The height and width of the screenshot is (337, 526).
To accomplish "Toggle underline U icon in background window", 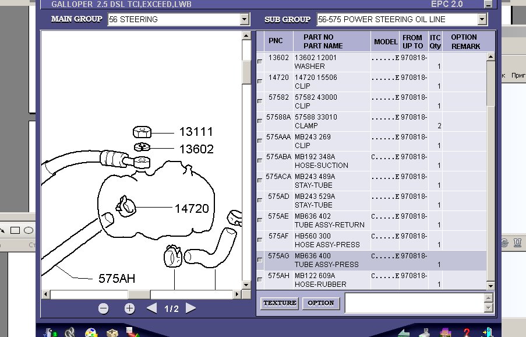I will (x=518, y=243).
